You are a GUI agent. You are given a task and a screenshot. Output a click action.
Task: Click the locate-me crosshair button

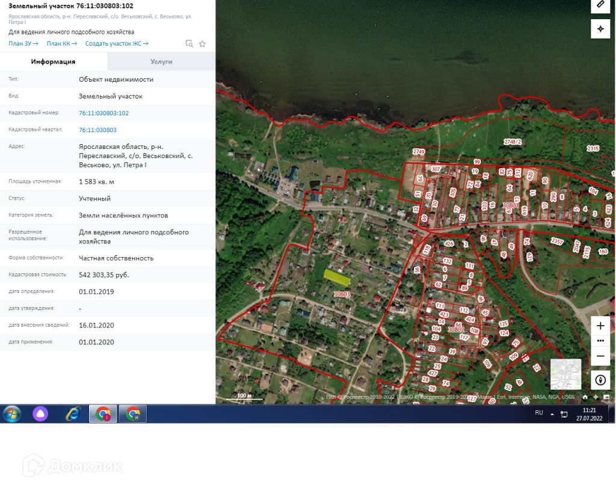[x=600, y=29]
